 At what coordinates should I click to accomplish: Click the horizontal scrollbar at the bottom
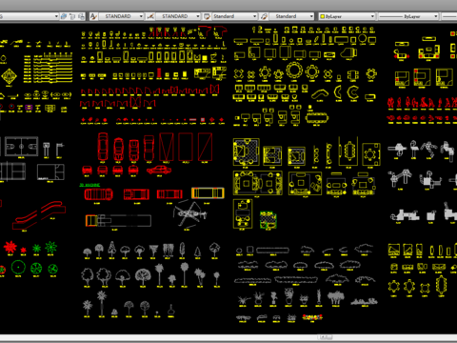(228, 337)
